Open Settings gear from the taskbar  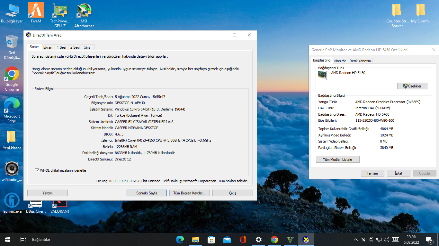click(259, 240)
